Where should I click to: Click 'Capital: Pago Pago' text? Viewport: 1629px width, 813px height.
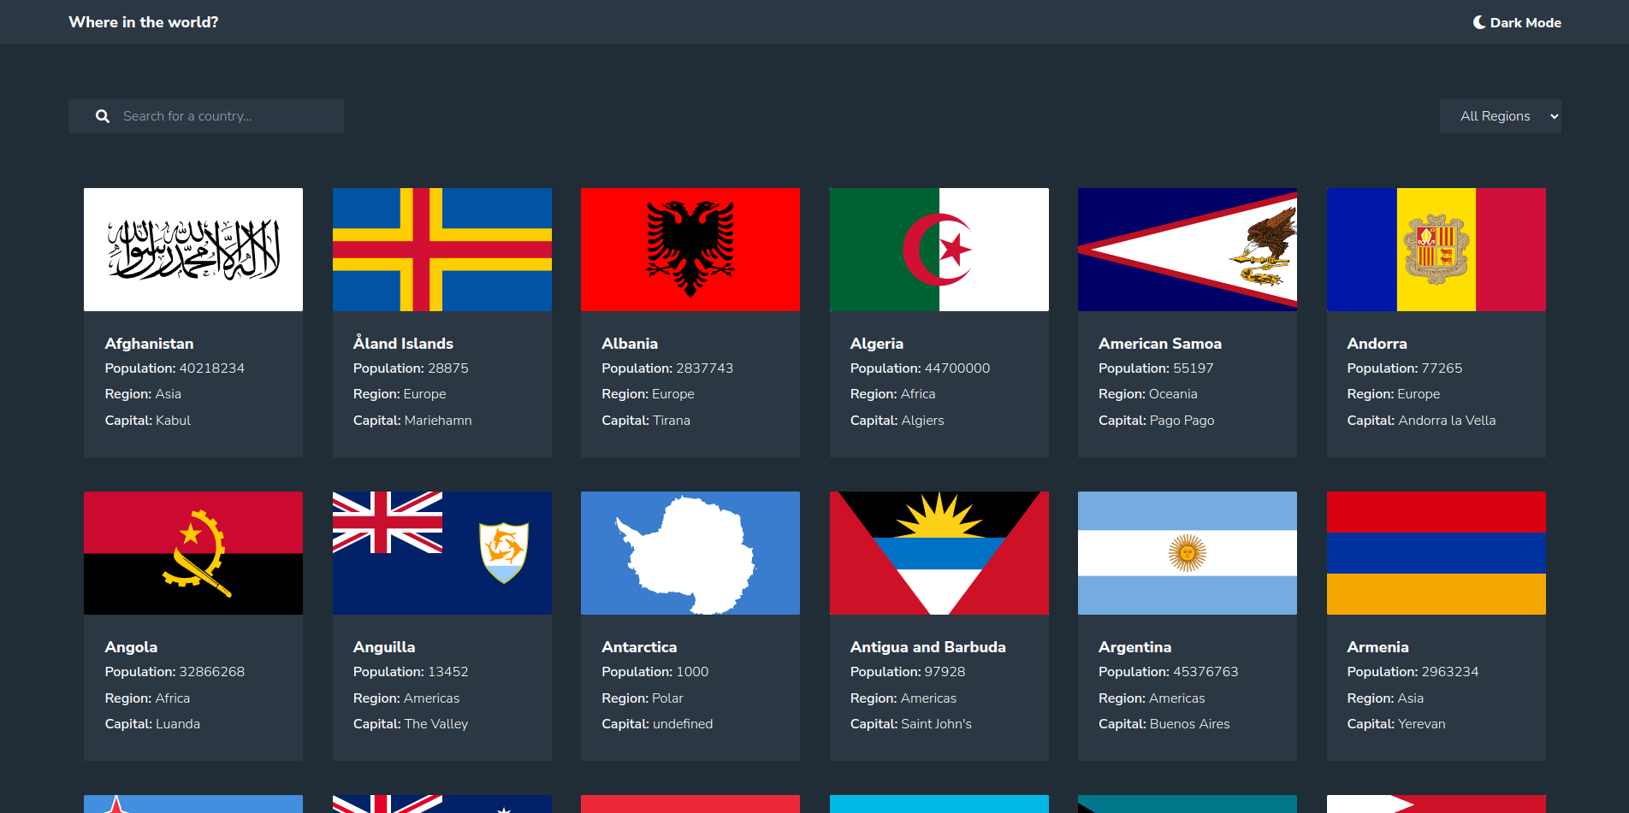pyautogui.click(x=1157, y=421)
